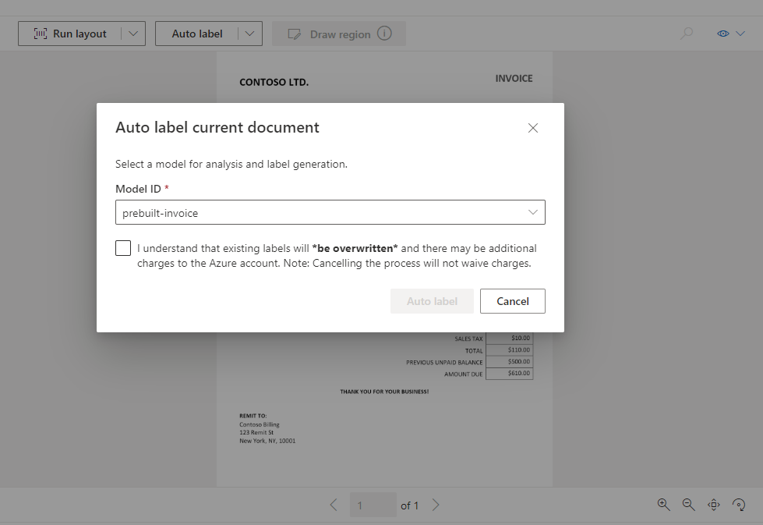This screenshot has width=763, height=525.
Task: Click the dialog title Auto label current document
Action: 217,127
